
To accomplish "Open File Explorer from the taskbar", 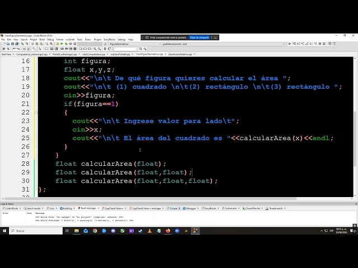I will pos(77,231).
